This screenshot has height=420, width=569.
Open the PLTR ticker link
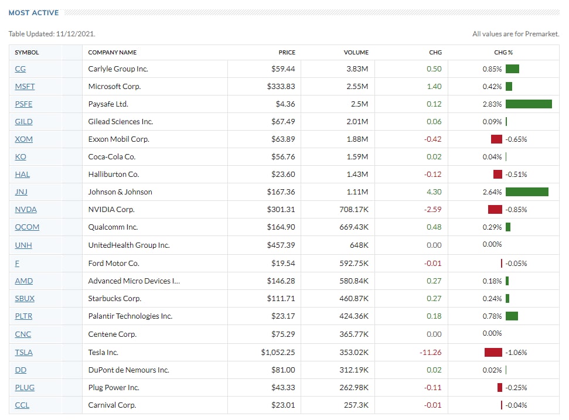(x=23, y=316)
